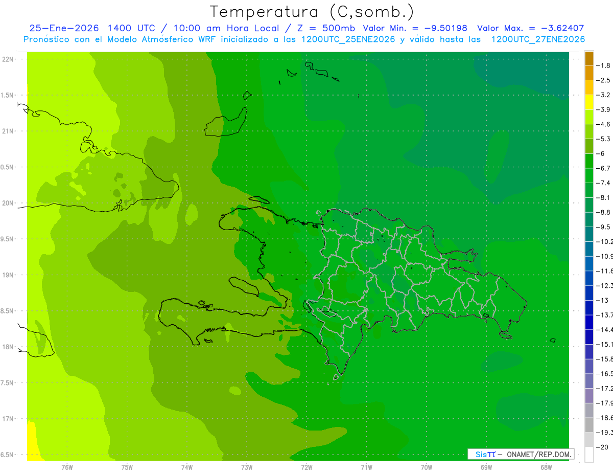Screen dimensions: 613x474
Task: Click the "18N" latitude label
Action: point(7,347)
